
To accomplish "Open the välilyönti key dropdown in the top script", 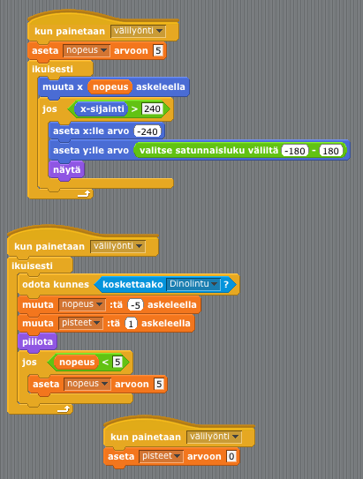I will tap(139, 31).
